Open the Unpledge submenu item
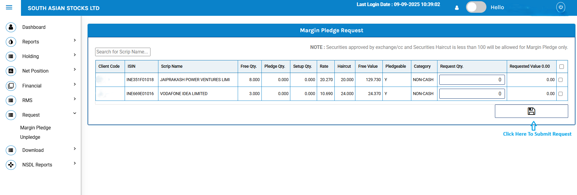Viewport: 577px width, 195px height. coord(30,137)
